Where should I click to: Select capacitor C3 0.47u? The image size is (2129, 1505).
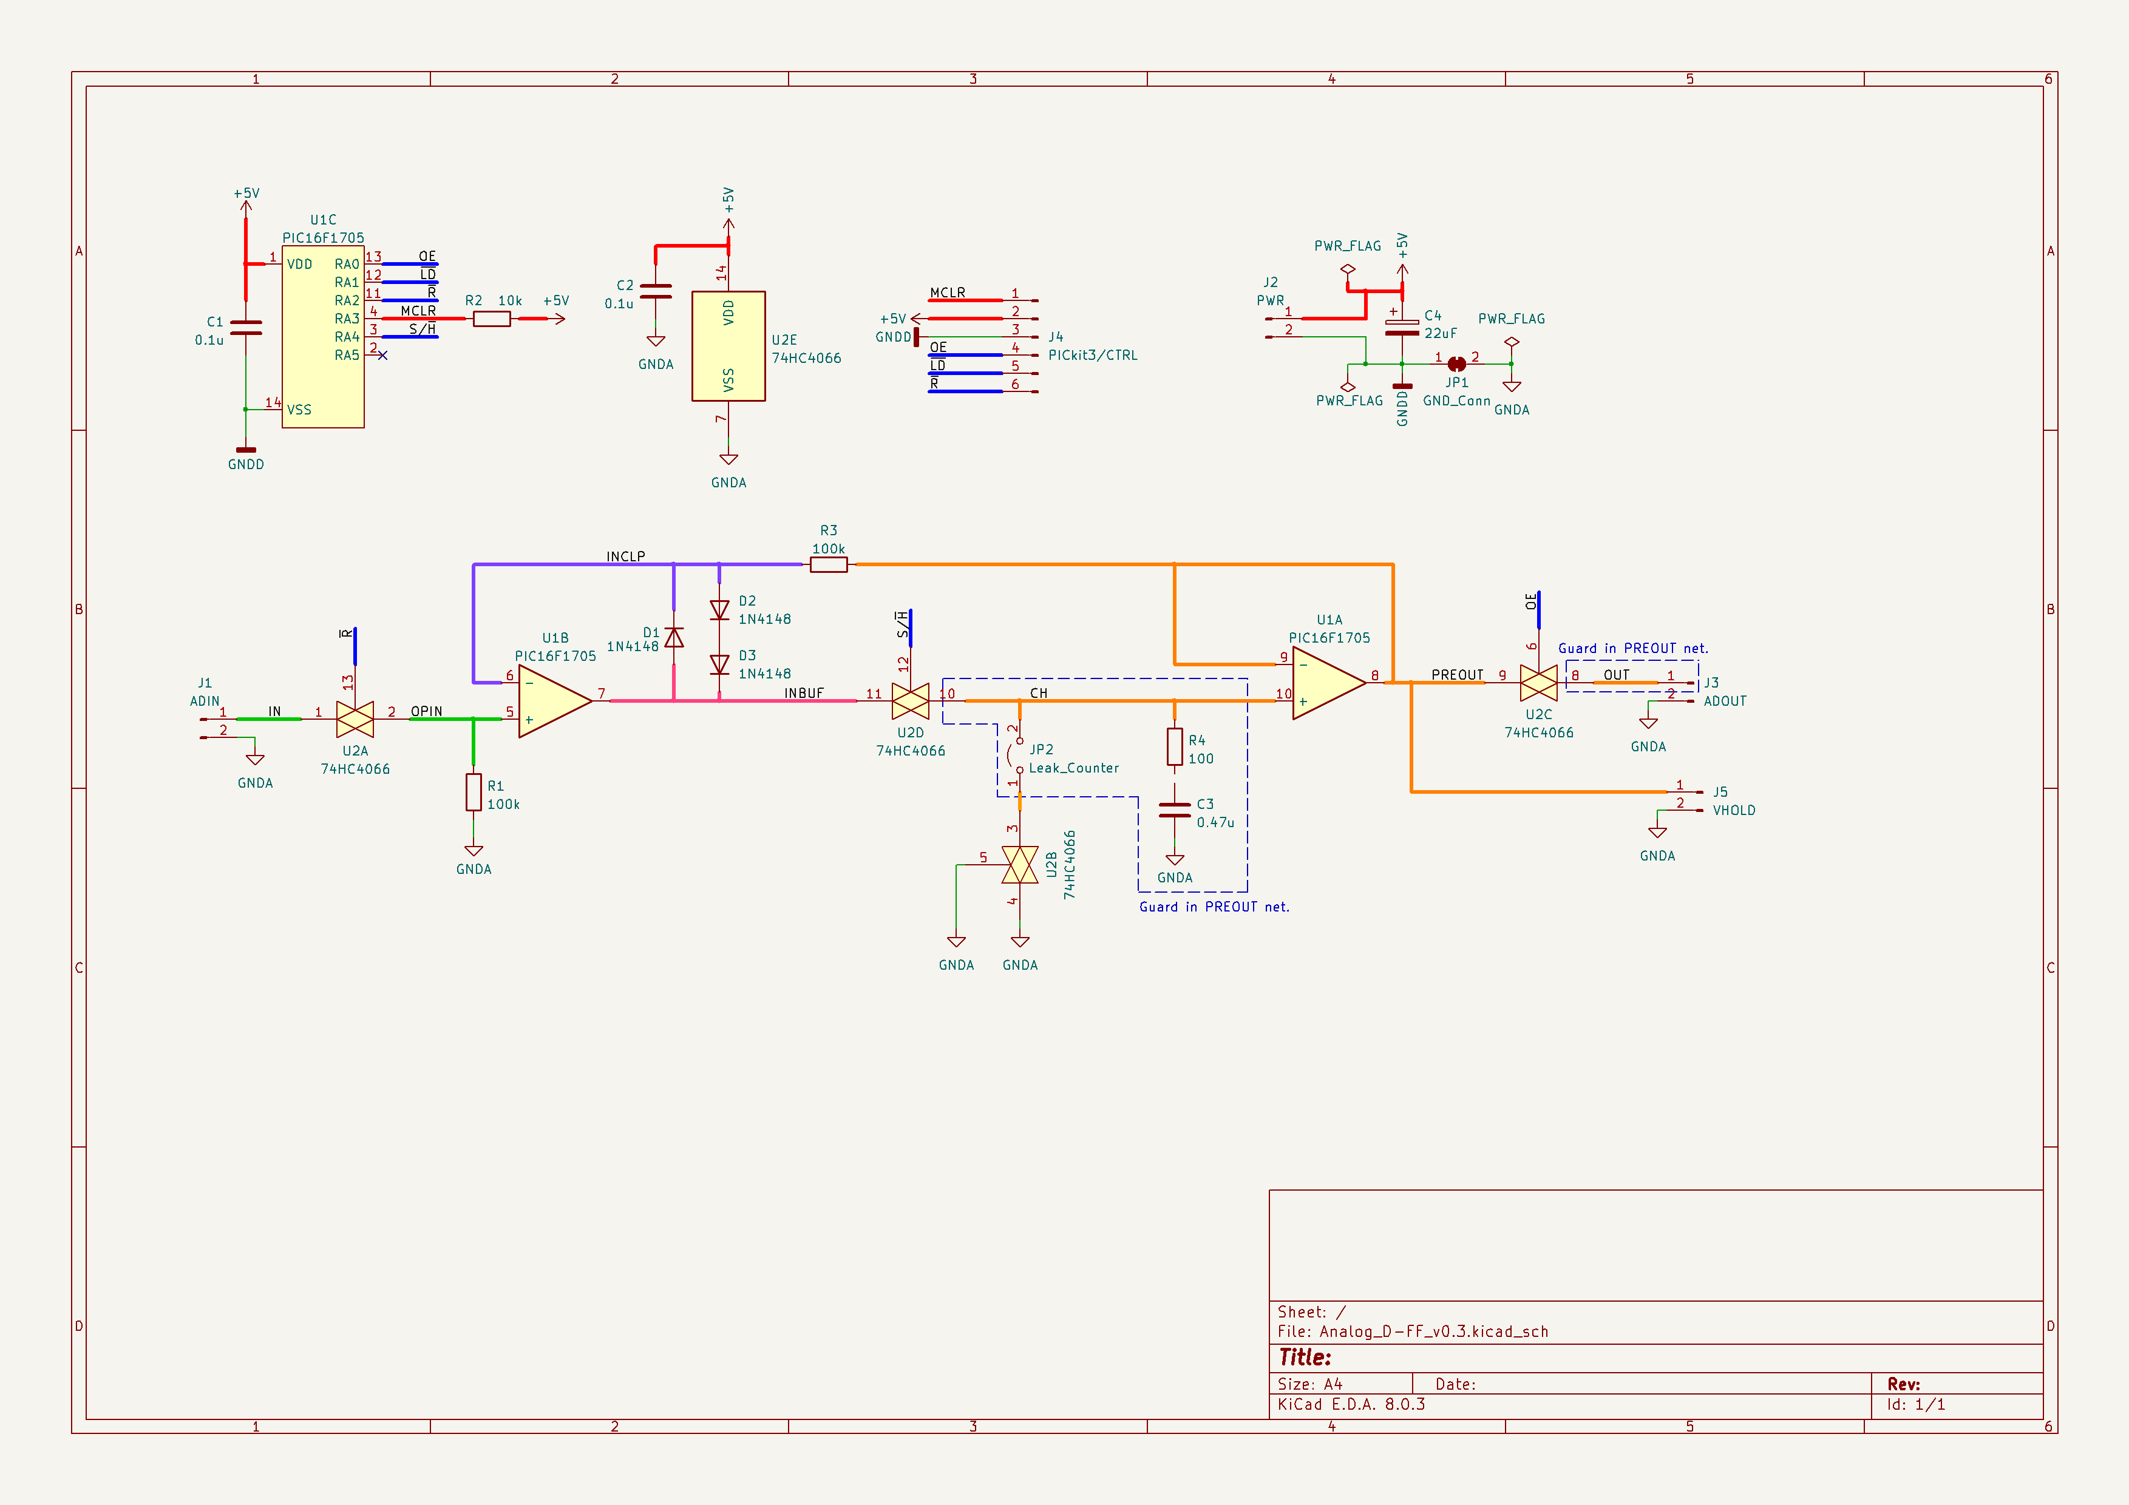tap(1174, 811)
